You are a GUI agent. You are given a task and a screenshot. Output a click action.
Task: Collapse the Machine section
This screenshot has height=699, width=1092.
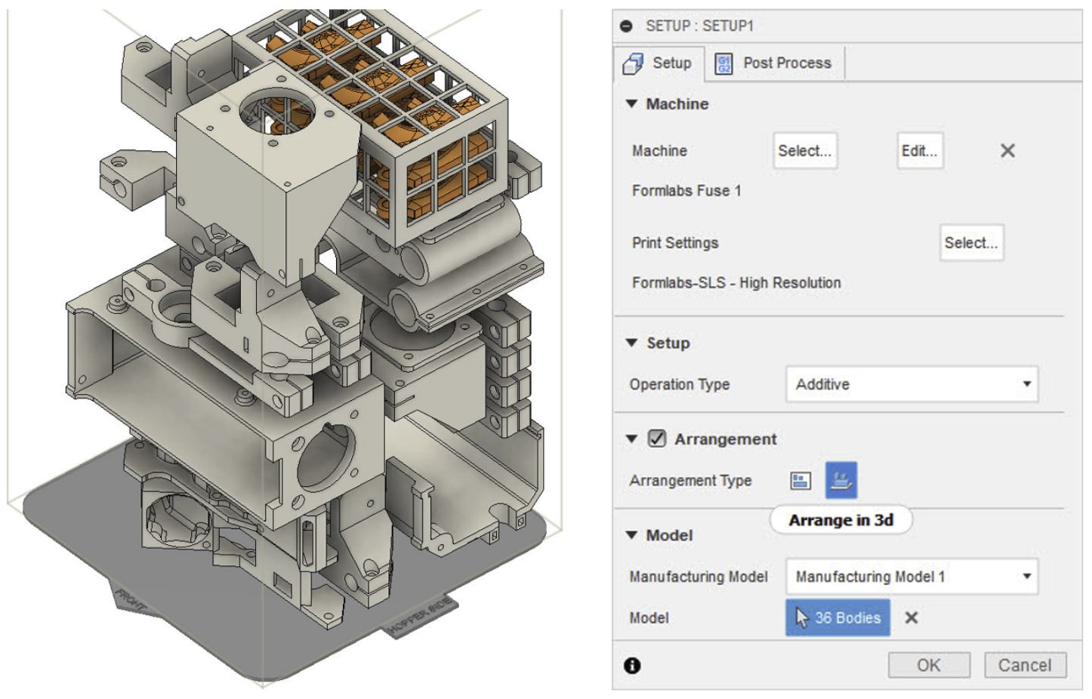tap(631, 104)
